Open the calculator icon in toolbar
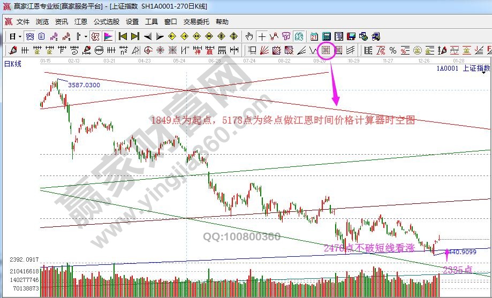Viewport: 492px width, 298px height. click(327, 37)
